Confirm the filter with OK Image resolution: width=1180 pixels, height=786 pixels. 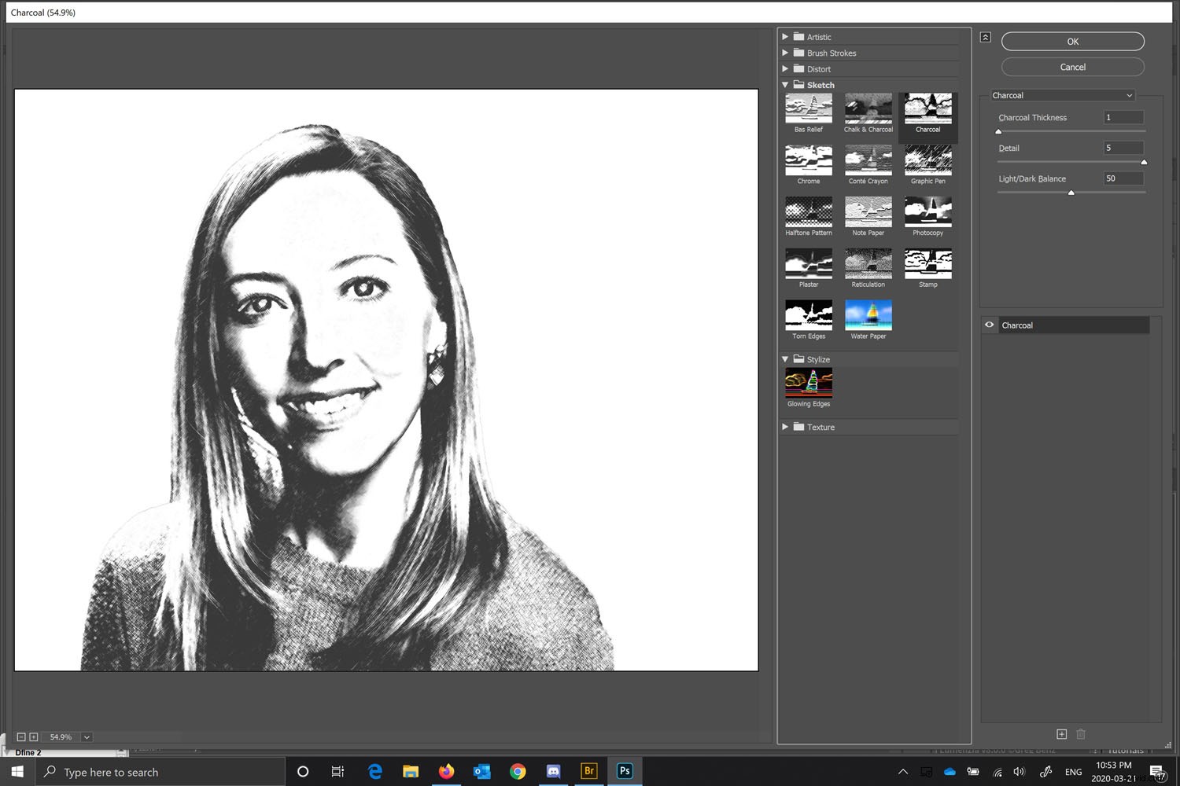tap(1072, 41)
